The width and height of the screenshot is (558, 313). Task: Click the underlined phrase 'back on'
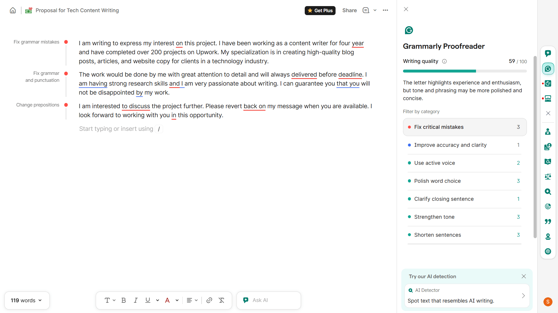254,106
